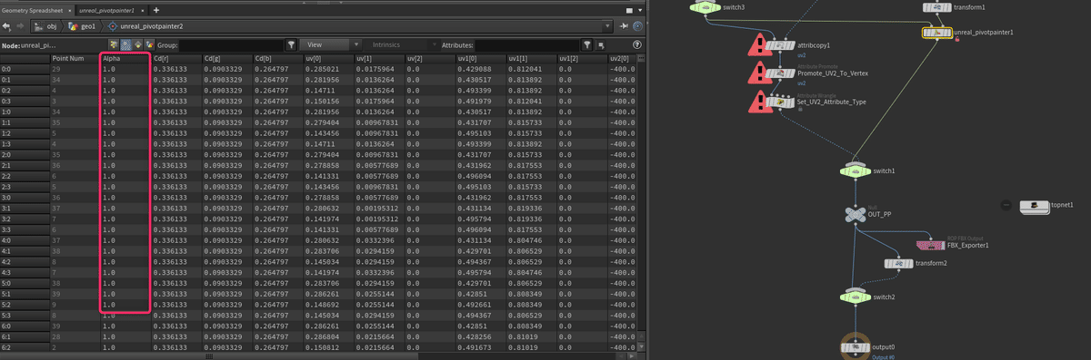The image size is (1091, 360).
Task: Collapse topnet1 with its minus button
Action: click(1006, 206)
